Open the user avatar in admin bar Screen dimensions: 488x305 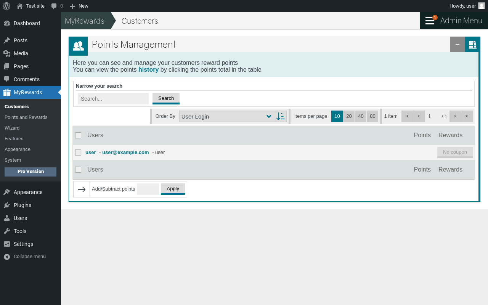482,6
